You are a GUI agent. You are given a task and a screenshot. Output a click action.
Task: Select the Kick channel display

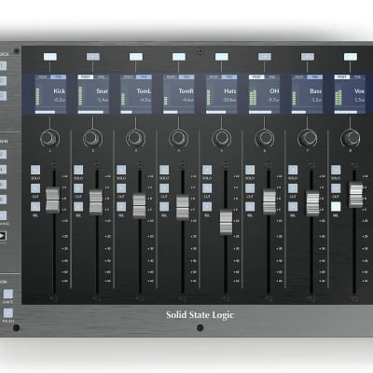50,94
